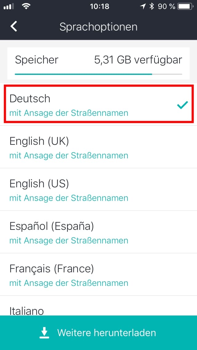Tap the Bluetooth status icon
Viewport: 197px width, 350px height.
[152, 6]
